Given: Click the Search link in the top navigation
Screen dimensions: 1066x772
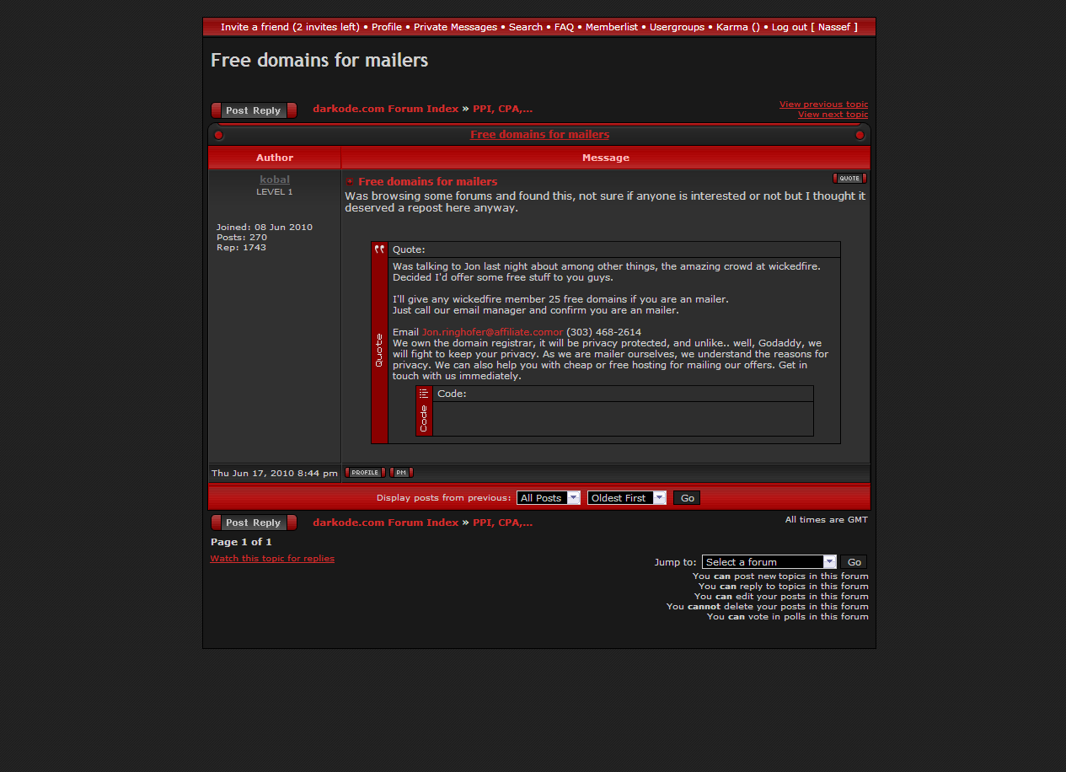Looking at the screenshot, I should 525,27.
